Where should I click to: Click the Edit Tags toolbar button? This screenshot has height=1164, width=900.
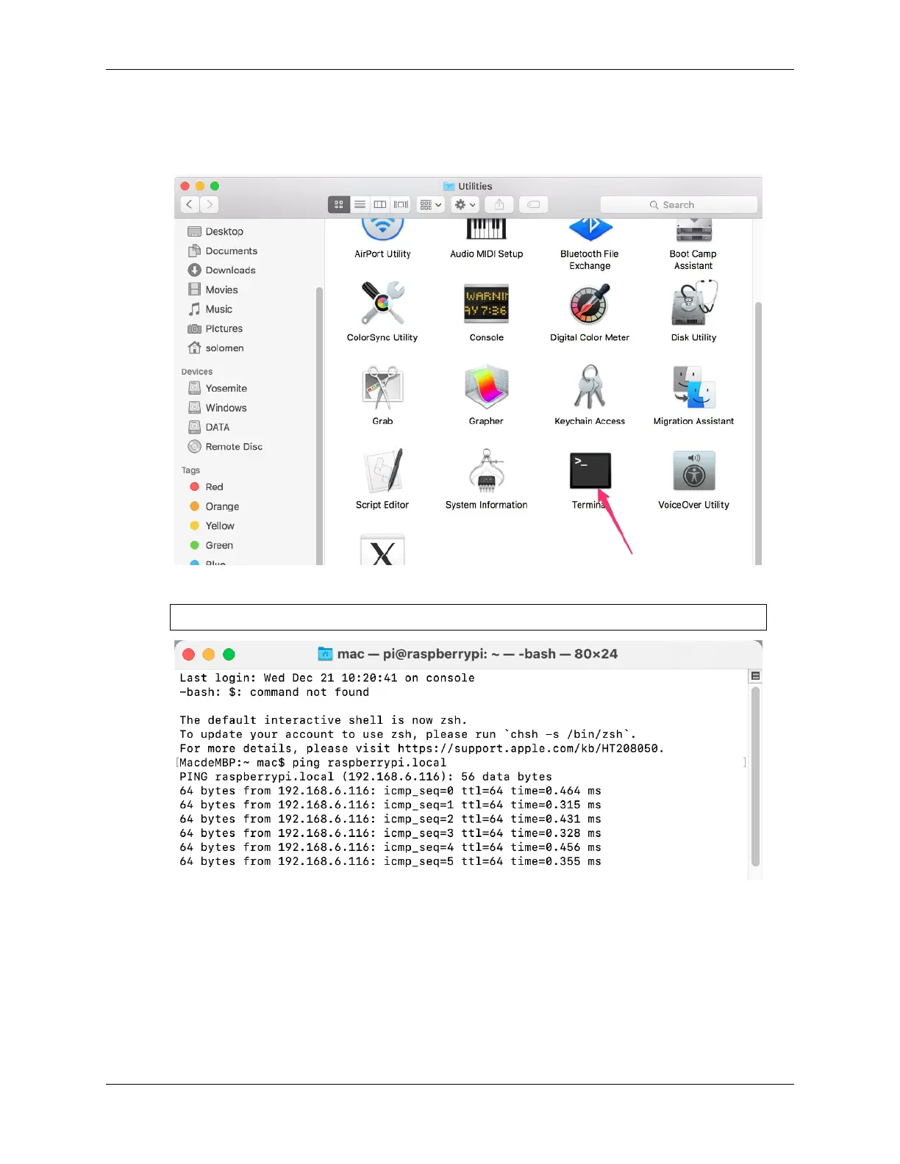click(x=533, y=204)
